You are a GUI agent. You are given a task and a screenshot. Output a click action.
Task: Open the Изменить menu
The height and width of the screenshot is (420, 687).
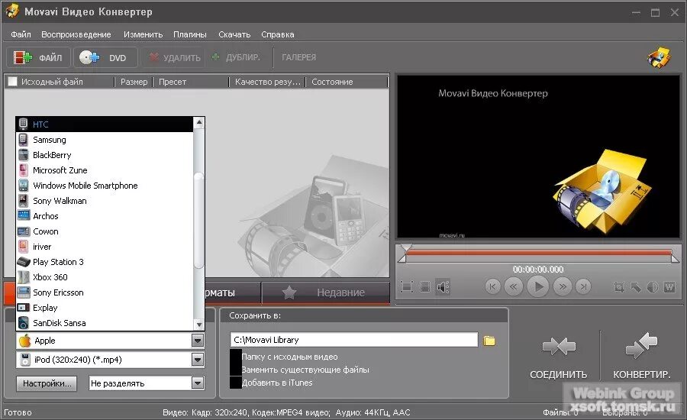pos(143,34)
